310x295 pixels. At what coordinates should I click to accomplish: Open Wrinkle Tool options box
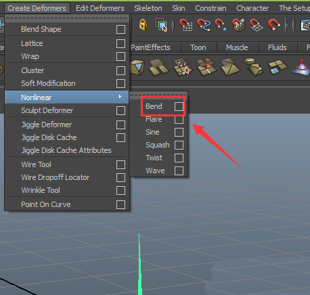[x=120, y=190]
